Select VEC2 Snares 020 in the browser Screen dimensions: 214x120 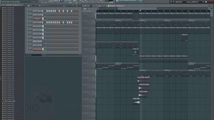(9, 20)
